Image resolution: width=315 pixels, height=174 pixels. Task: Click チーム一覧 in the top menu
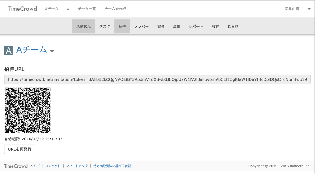click(87, 9)
